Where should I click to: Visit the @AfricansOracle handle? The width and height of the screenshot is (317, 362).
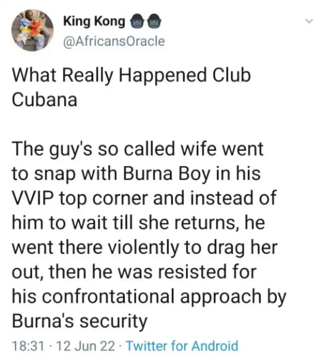(x=114, y=42)
